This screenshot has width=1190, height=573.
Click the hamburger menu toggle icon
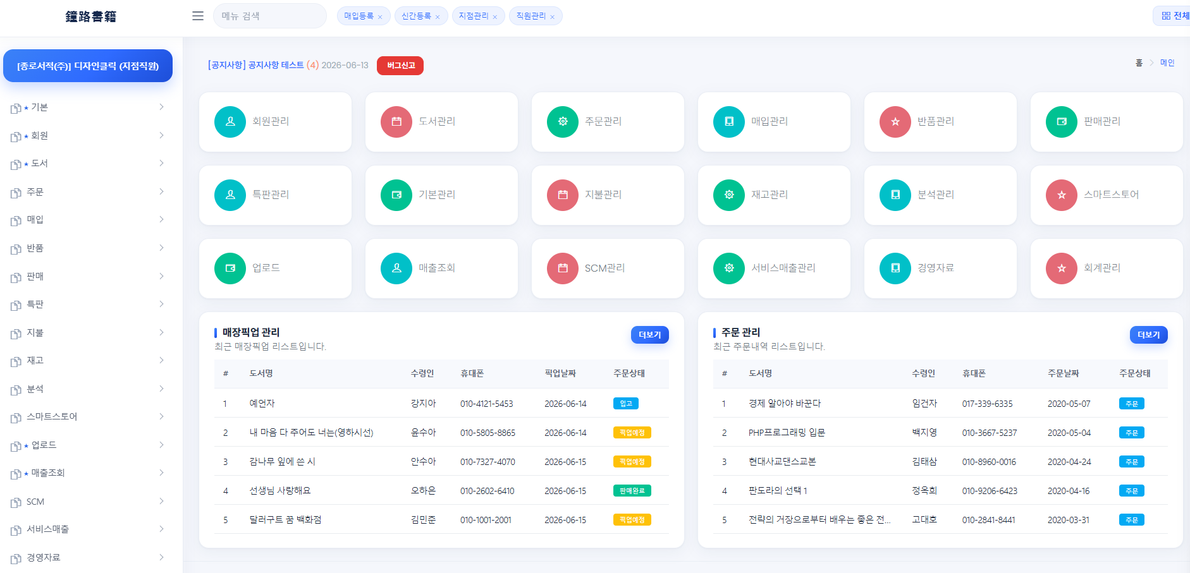coord(198,16)
